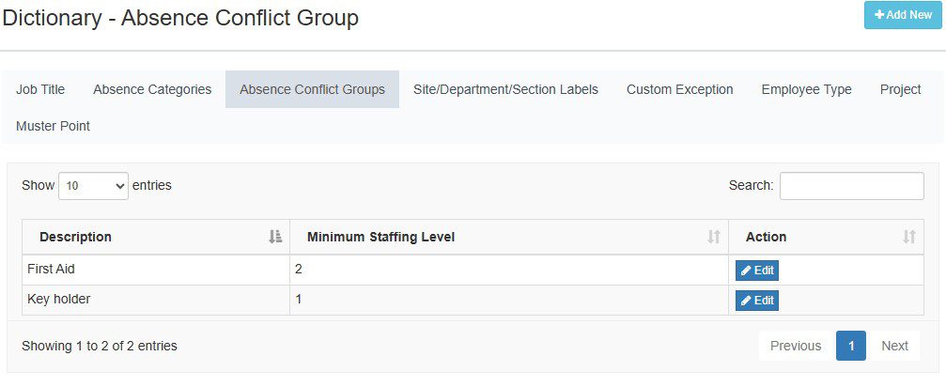
Task: Select page 1 in pagination
Action: tap(851, 346)
